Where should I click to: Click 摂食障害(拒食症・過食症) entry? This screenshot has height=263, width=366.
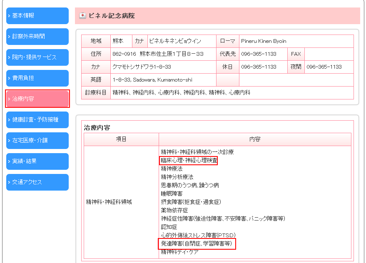[191, 202]
